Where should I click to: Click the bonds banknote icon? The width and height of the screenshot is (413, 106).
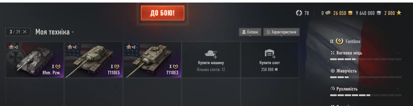click(x=328, y=13)
